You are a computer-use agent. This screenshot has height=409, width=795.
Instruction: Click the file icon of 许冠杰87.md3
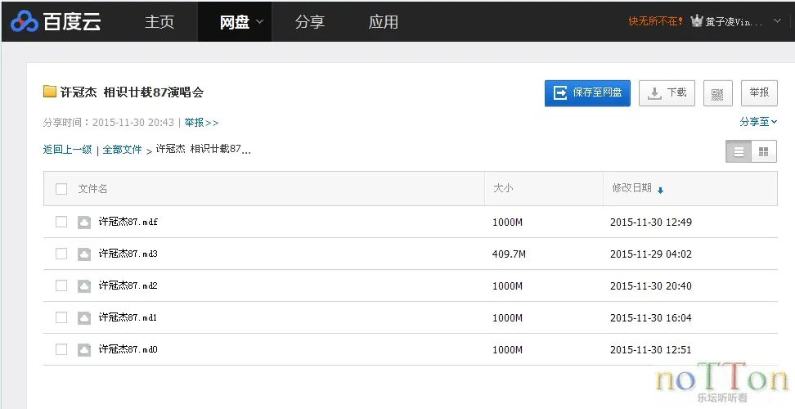tap(84, 254)
